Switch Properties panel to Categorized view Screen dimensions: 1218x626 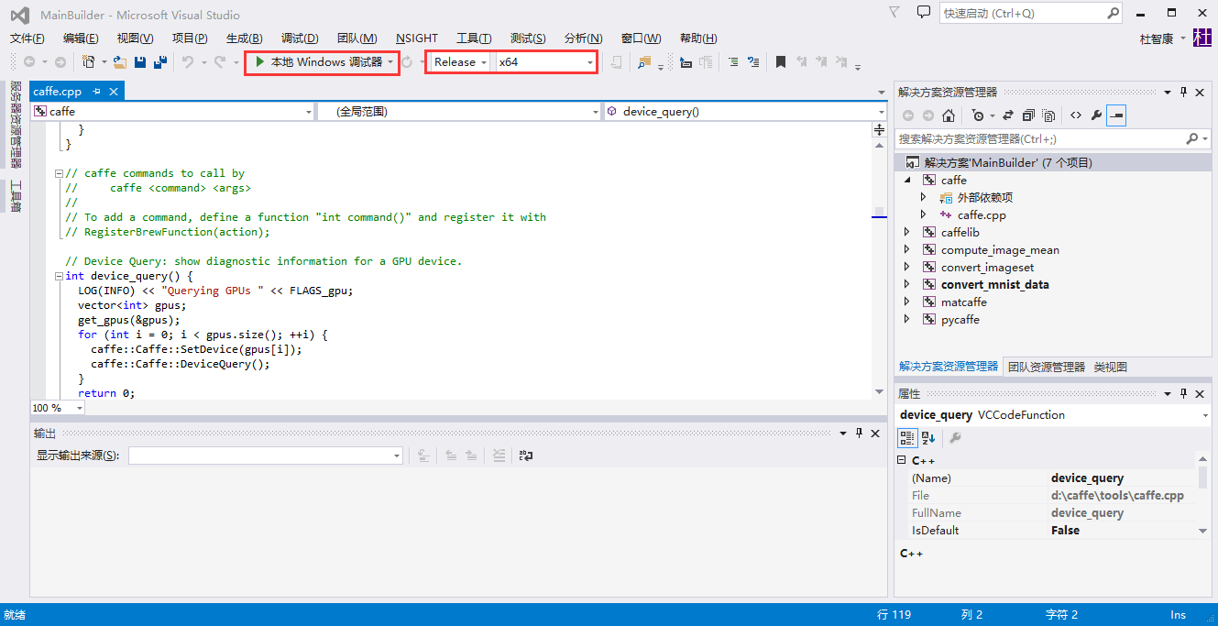point(907,438)
